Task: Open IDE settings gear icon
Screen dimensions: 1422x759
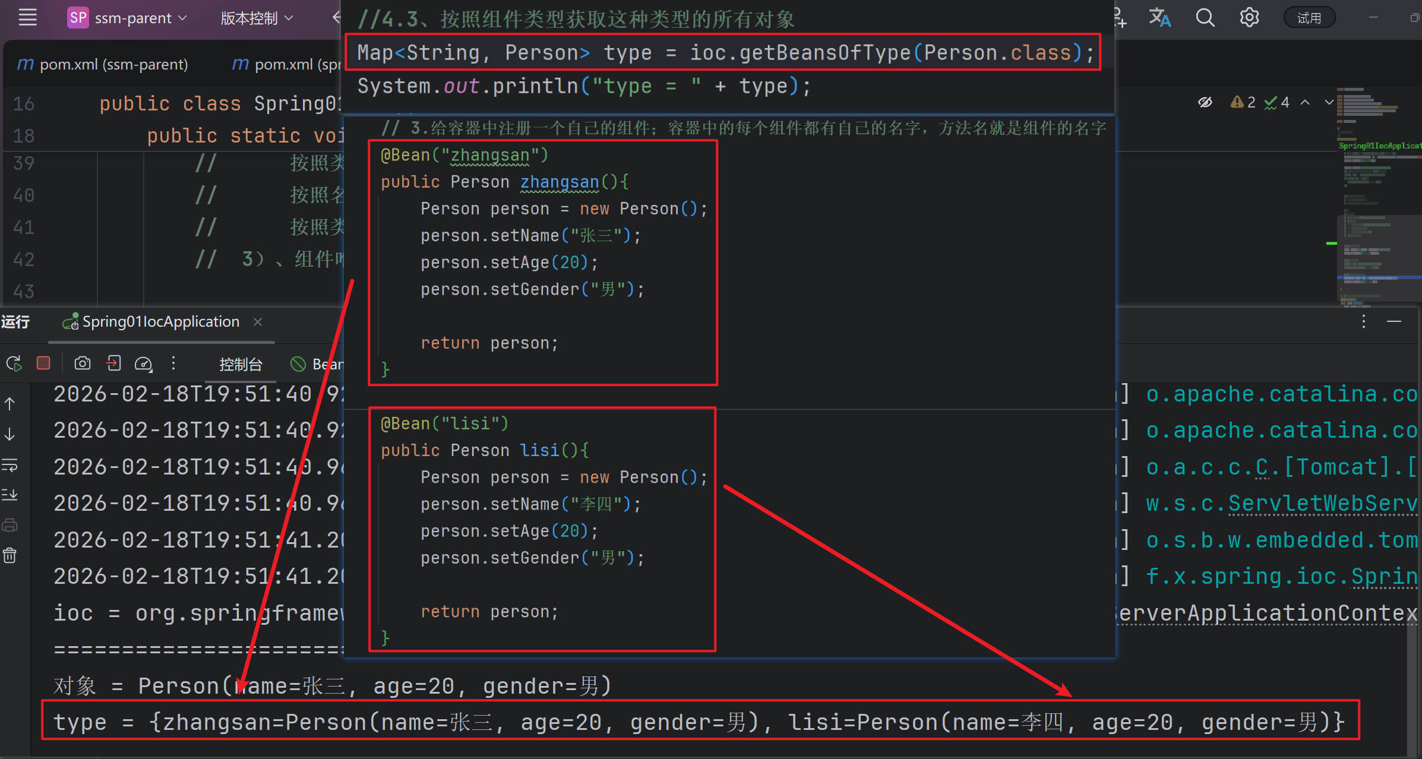Action: (x=1249, y=18)
